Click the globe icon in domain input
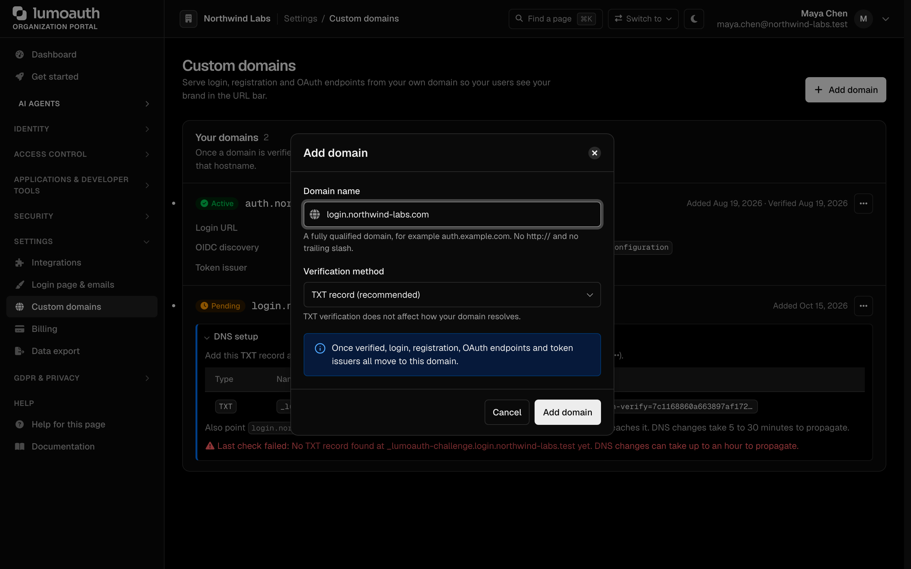Screen dimensions: 911x569 pos(315,215)
